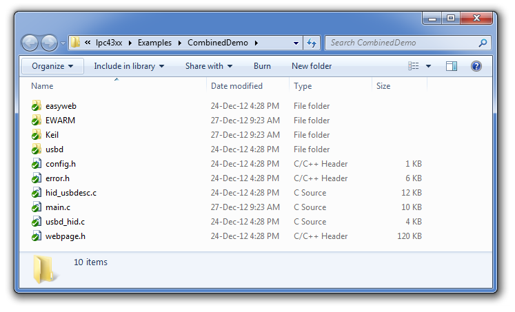Click the Keil folder icon
This screenshot has height=312, width=515.
tap(37, 135)
